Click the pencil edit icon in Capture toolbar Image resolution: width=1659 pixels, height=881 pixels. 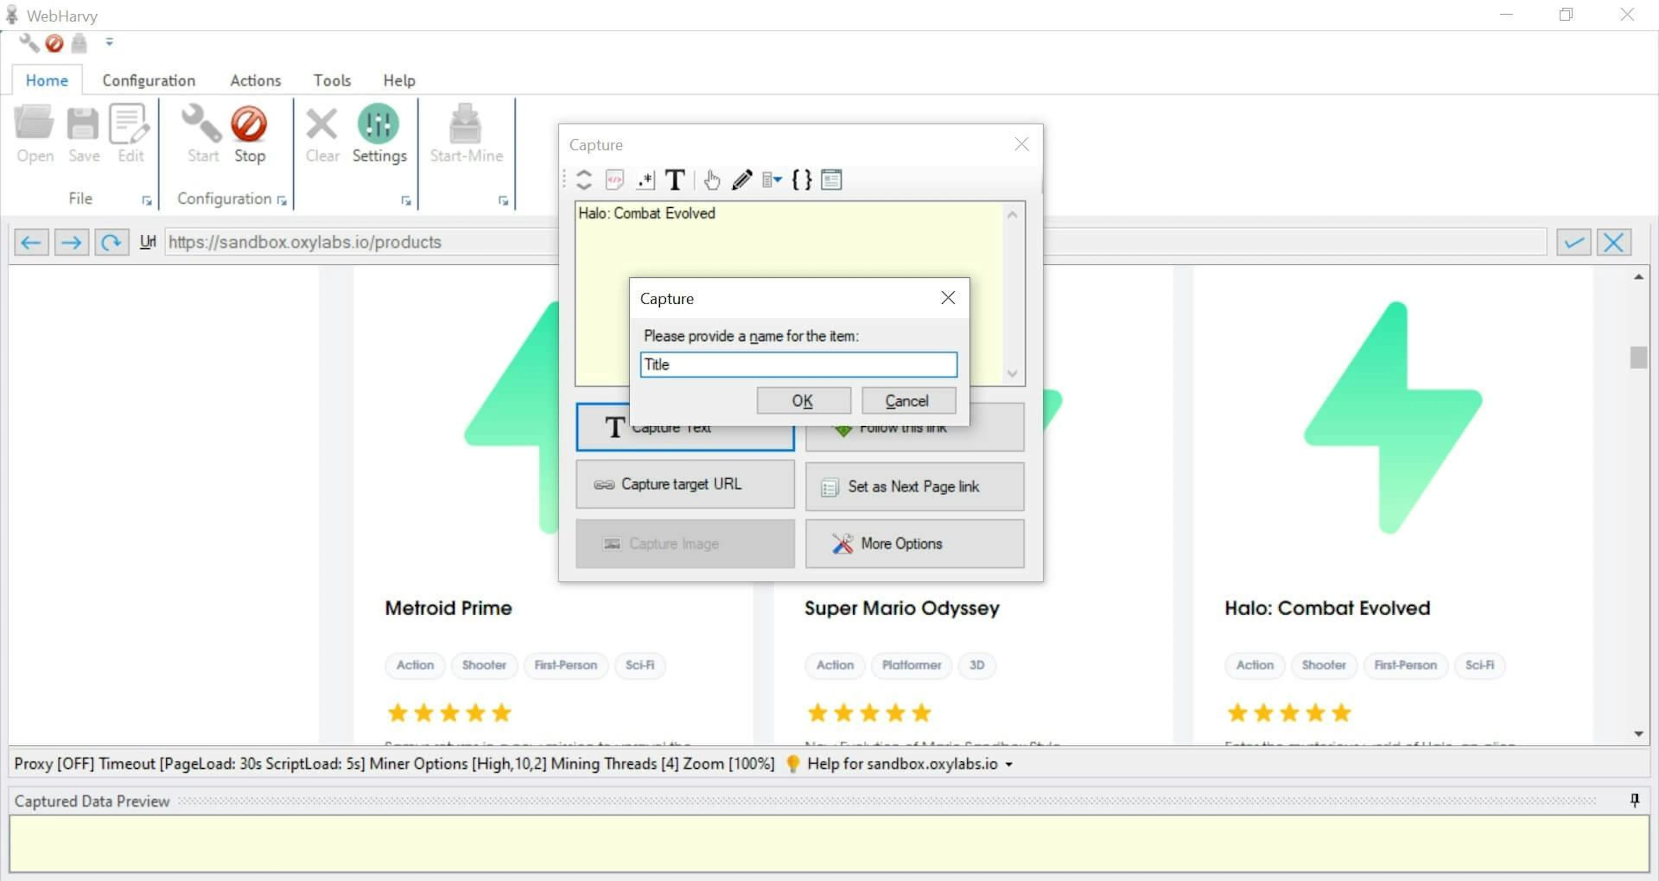[x=742, y=180]
